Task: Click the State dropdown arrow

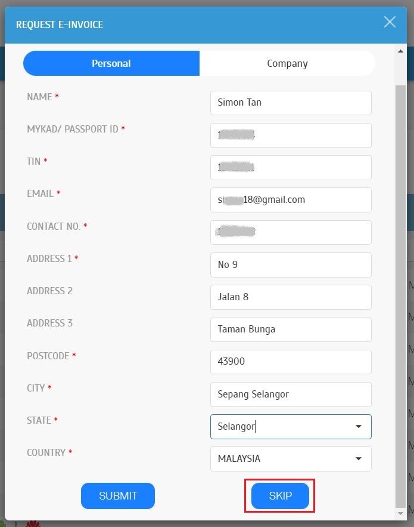Action: pos(359,427)
